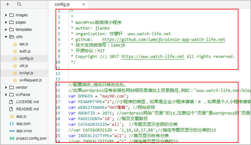Click the folder icon beside templates
The image size is (251, 145).
coord(12,30)
